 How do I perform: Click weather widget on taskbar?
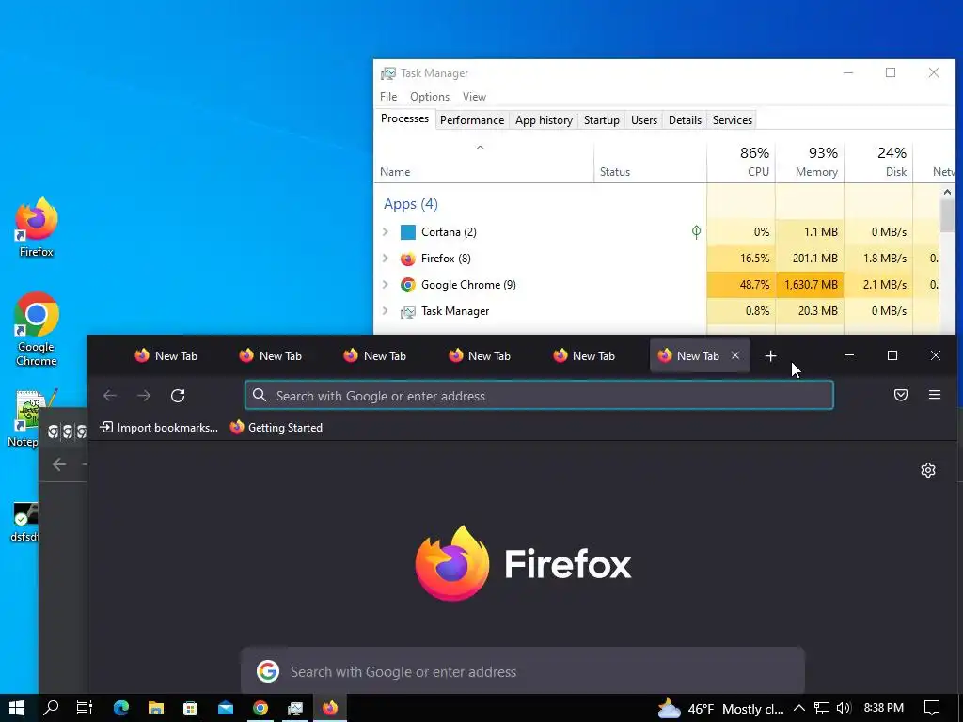pos(720,709)
